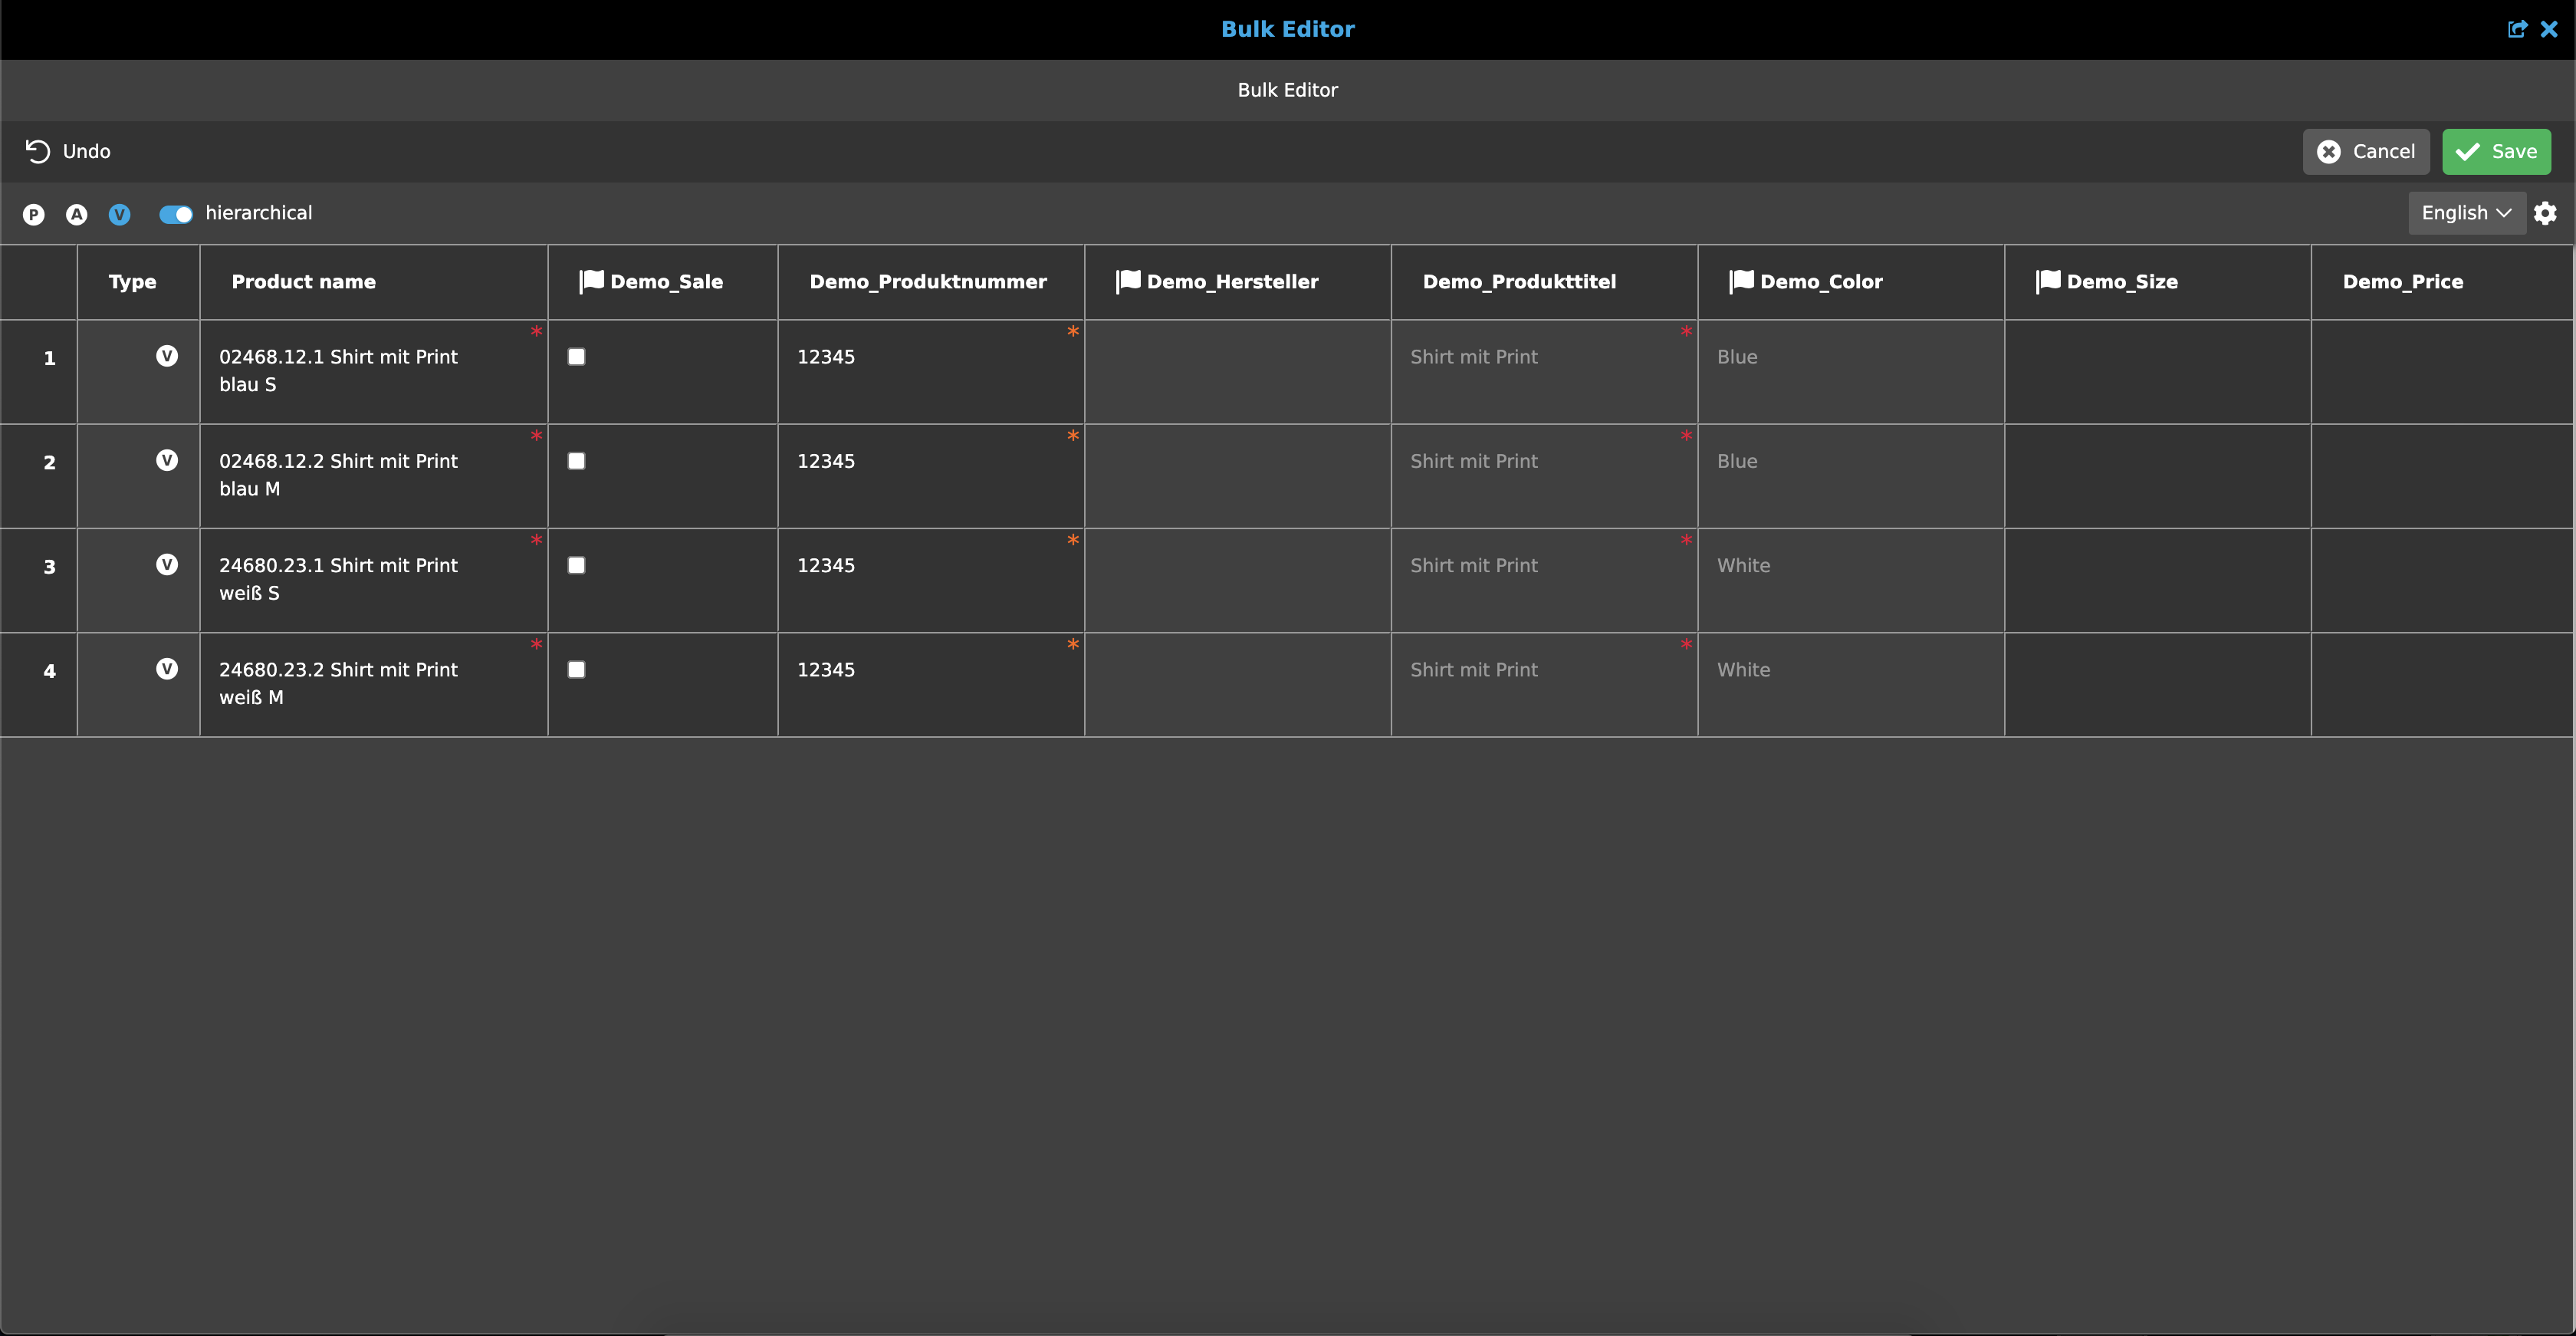
Task: Click the pop-out window icon in title bar
Action: (x=2516, y=29)
